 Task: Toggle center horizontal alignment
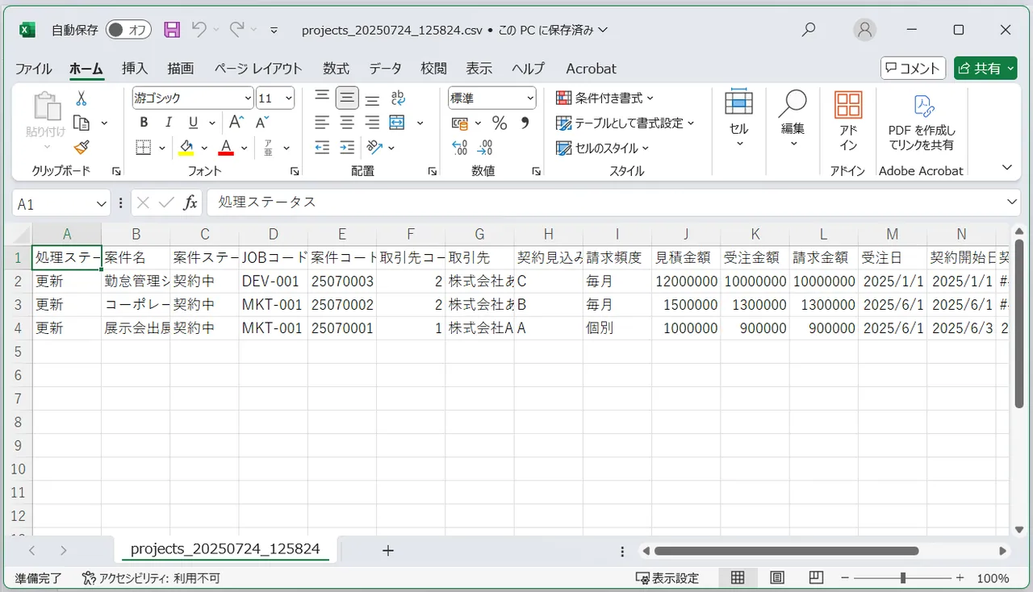click(x=347, y=123)
